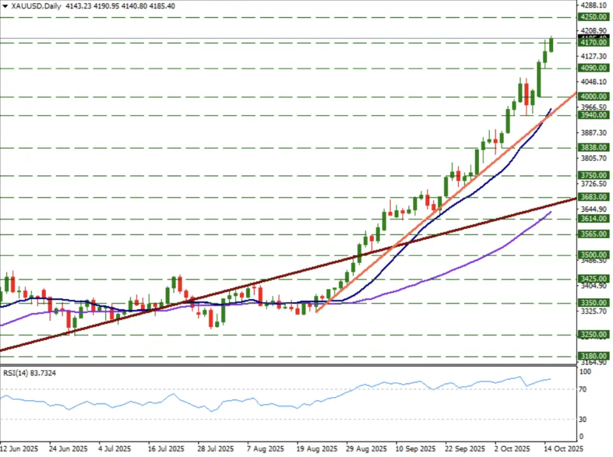This screenshot has height=457, width=613.
Task: Select the 4250.00 horizontal level tag
Action: pos(593,18)
